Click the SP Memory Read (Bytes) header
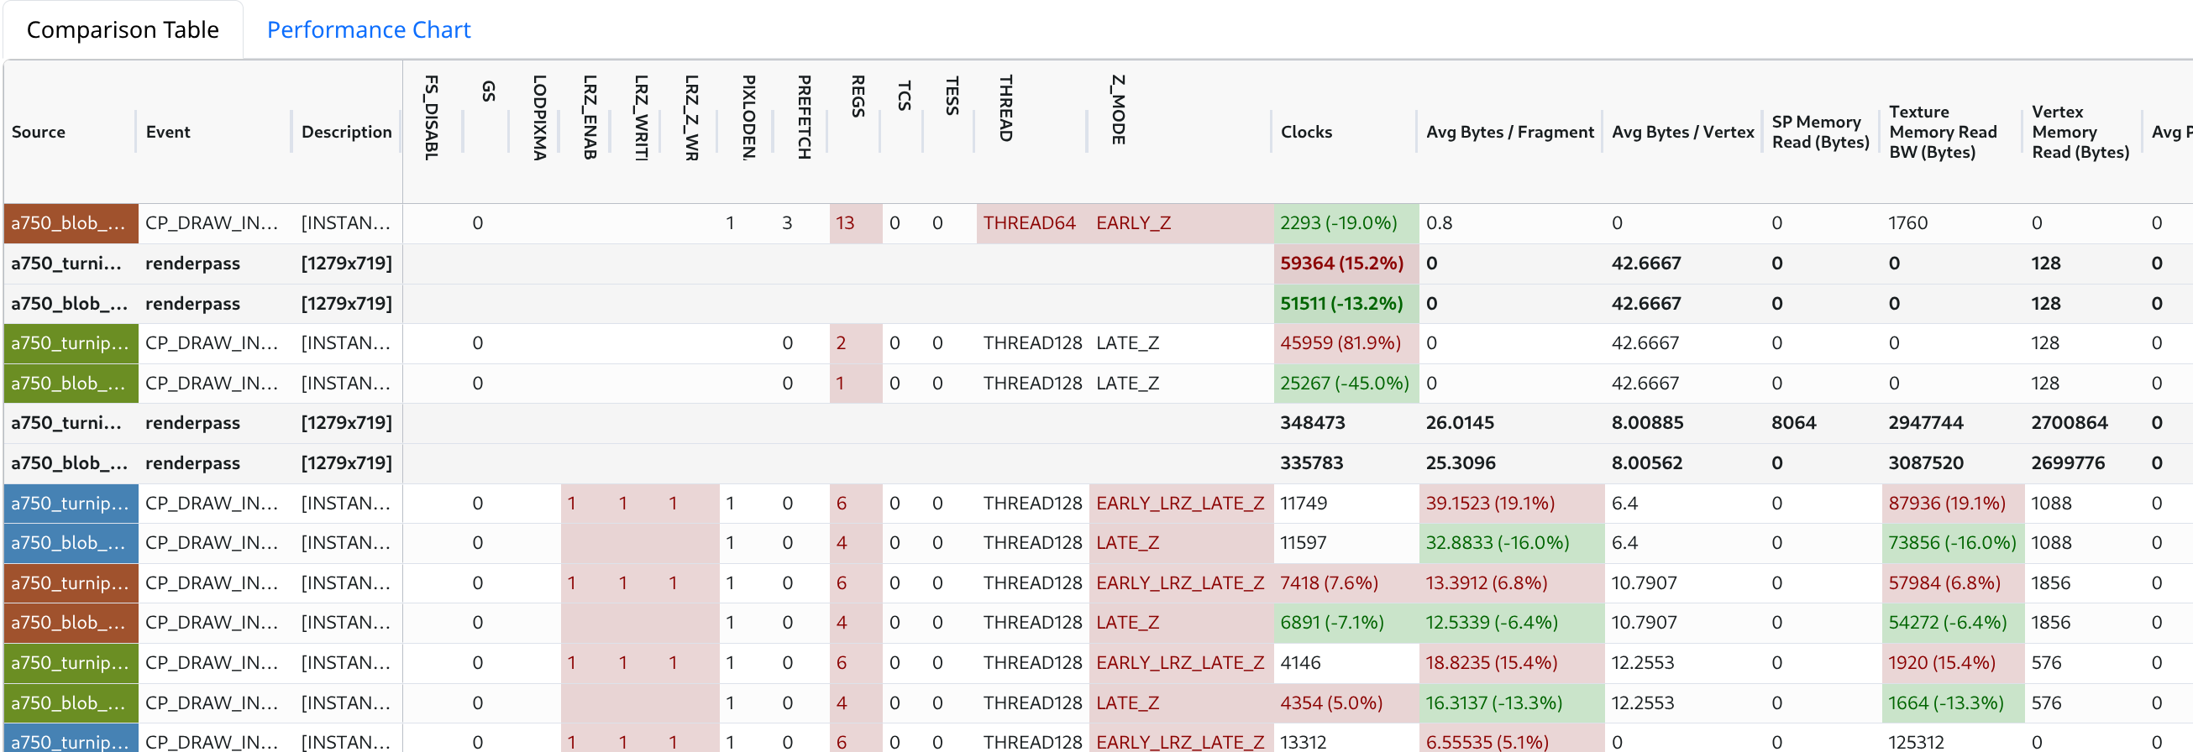The width and height of the screenshot is (2193, 752). [1820, 132]
